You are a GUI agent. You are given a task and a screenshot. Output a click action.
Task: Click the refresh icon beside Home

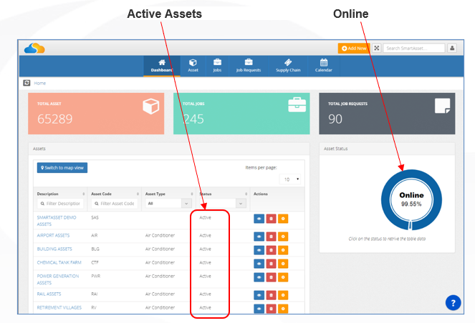pyautogui.click(x=27, y=83)
